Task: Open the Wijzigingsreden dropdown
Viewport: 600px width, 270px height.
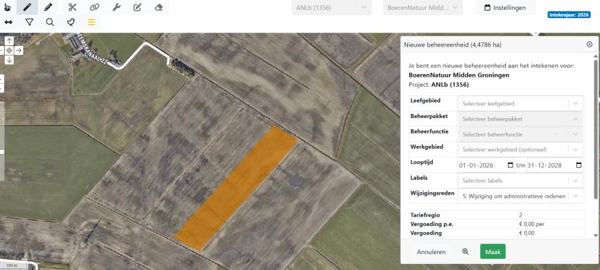Action: pyautogui.click(x=520, y=196)
